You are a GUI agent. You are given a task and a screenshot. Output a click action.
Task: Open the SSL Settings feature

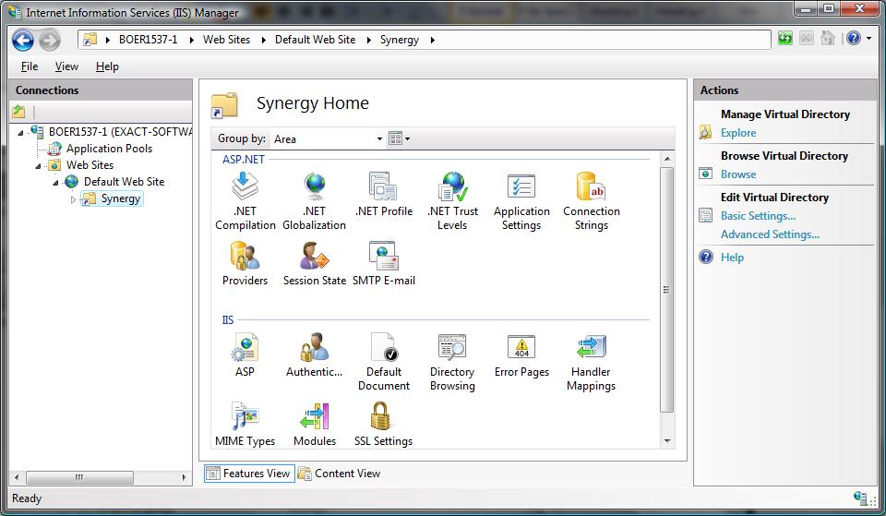pyautogui.click(x=384, y=424)
